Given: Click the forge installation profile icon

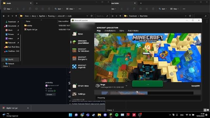Looking at the screenshot, I should click(98, 86).
